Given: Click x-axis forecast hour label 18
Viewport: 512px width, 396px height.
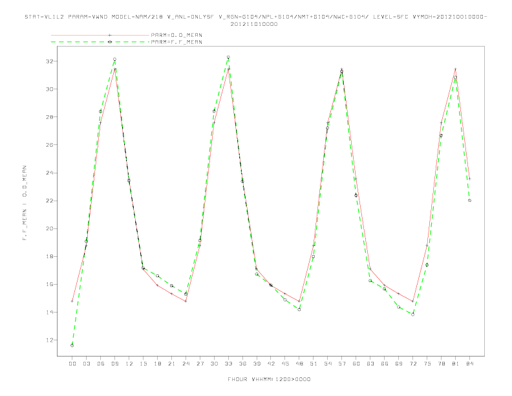Looking at the screenshot, I should (157, 364).
